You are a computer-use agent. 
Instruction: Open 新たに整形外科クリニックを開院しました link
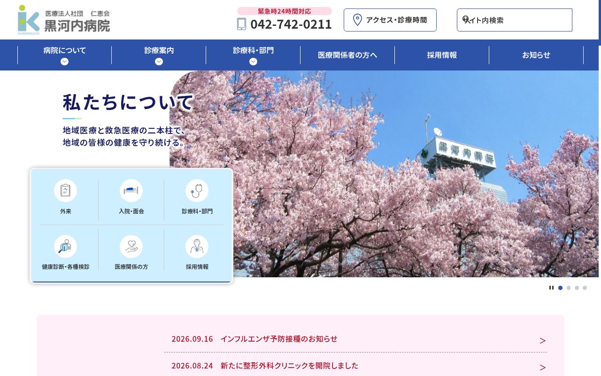pos(289,366)
